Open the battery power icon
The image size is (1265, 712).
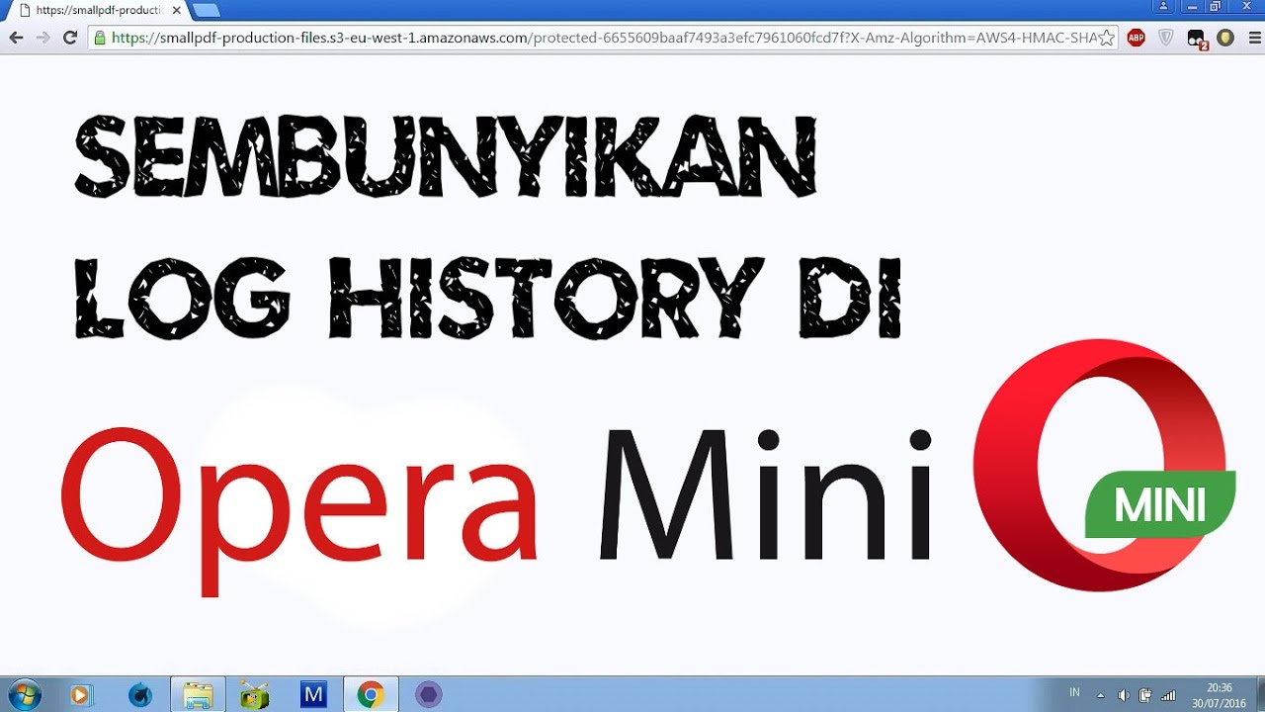(x=1146, y=695)
